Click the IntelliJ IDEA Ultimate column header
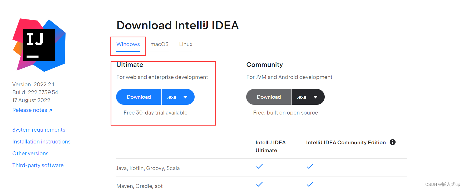Viewport: 464px width, 189px height. pos(270,146)
